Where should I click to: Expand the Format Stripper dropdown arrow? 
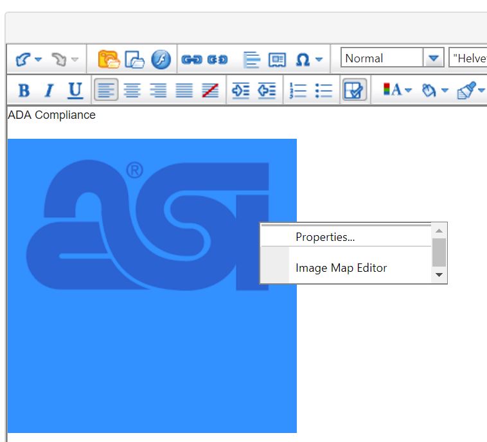(481, 90)
